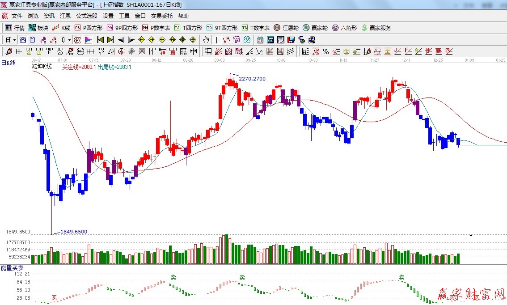The width and height of the screenshot is (507, 305).
Task: Toggle the highlighted colored flag button
Action: [x=88, y=40]
